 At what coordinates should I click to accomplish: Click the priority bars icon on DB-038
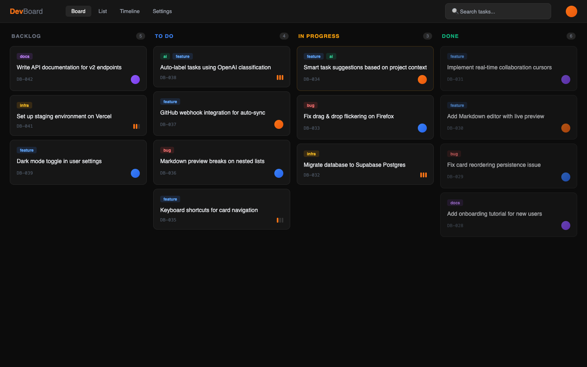(280, 77)
